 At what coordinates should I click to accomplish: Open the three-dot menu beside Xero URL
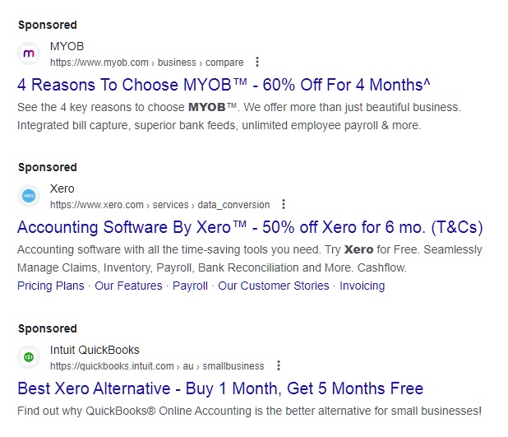pyautogui.click(x=284, y=204)
